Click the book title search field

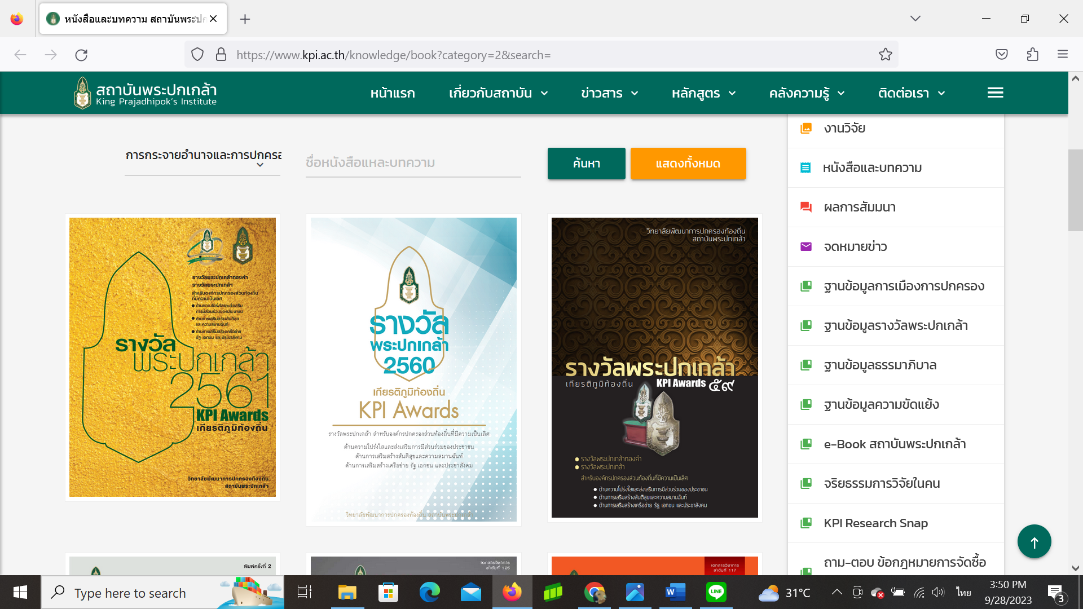click(x=413, y=163)
